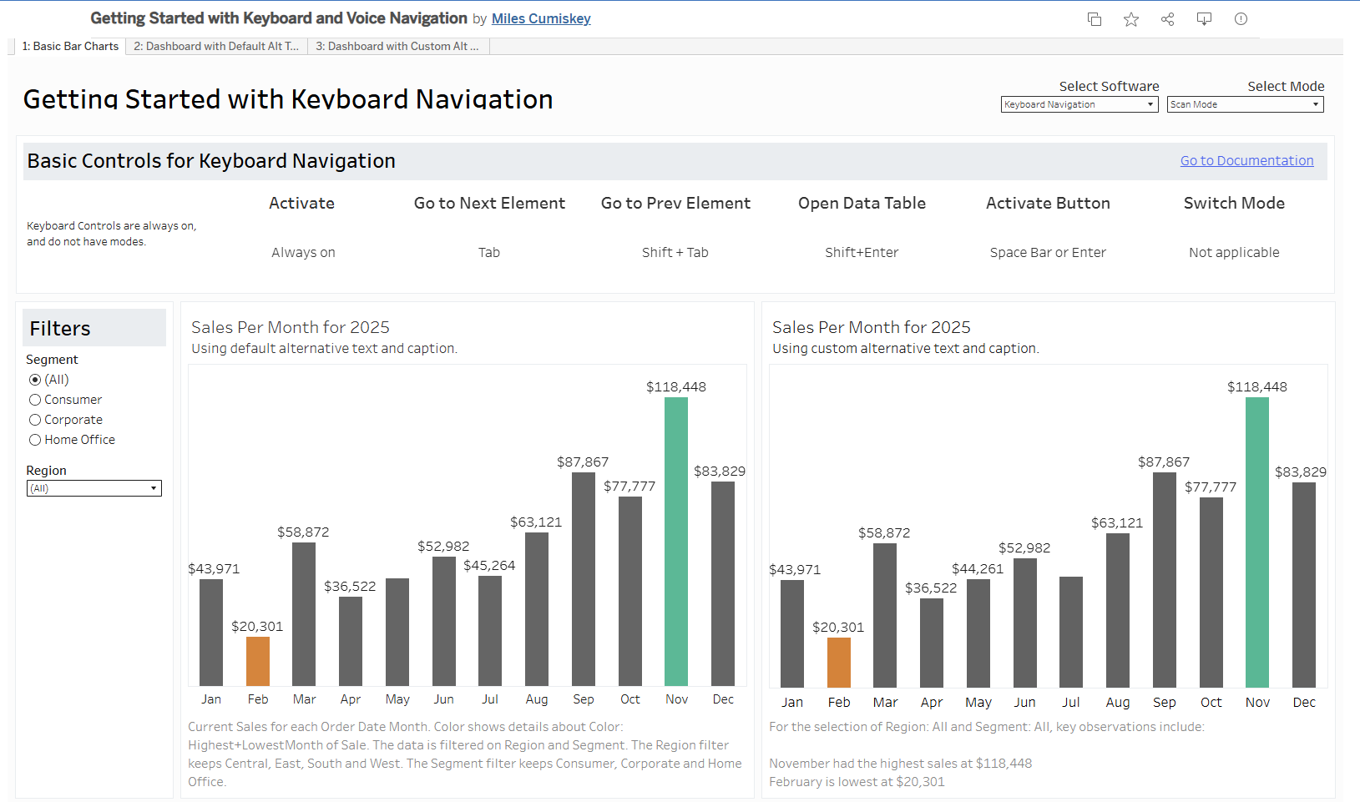Expand the Select Mode dropdown

point(1245,104)
